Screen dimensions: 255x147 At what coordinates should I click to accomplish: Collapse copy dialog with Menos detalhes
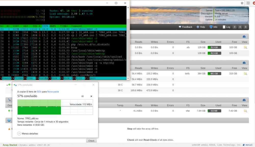pyautogui.click(x=28, y=134)
